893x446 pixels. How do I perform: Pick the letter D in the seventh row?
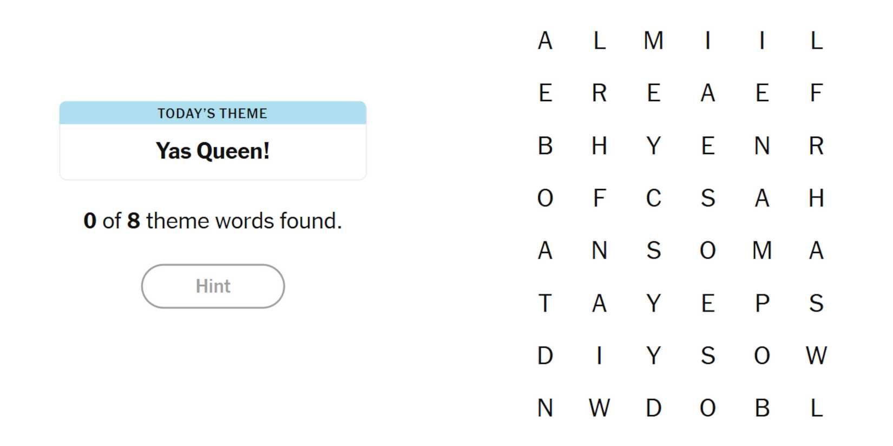[545, 356]
